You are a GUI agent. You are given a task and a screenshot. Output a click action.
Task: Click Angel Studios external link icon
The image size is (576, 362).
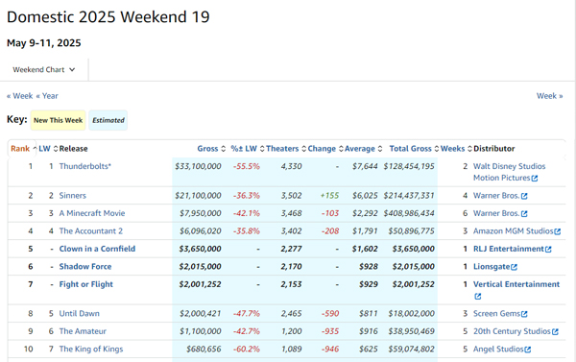pos(528,350)
